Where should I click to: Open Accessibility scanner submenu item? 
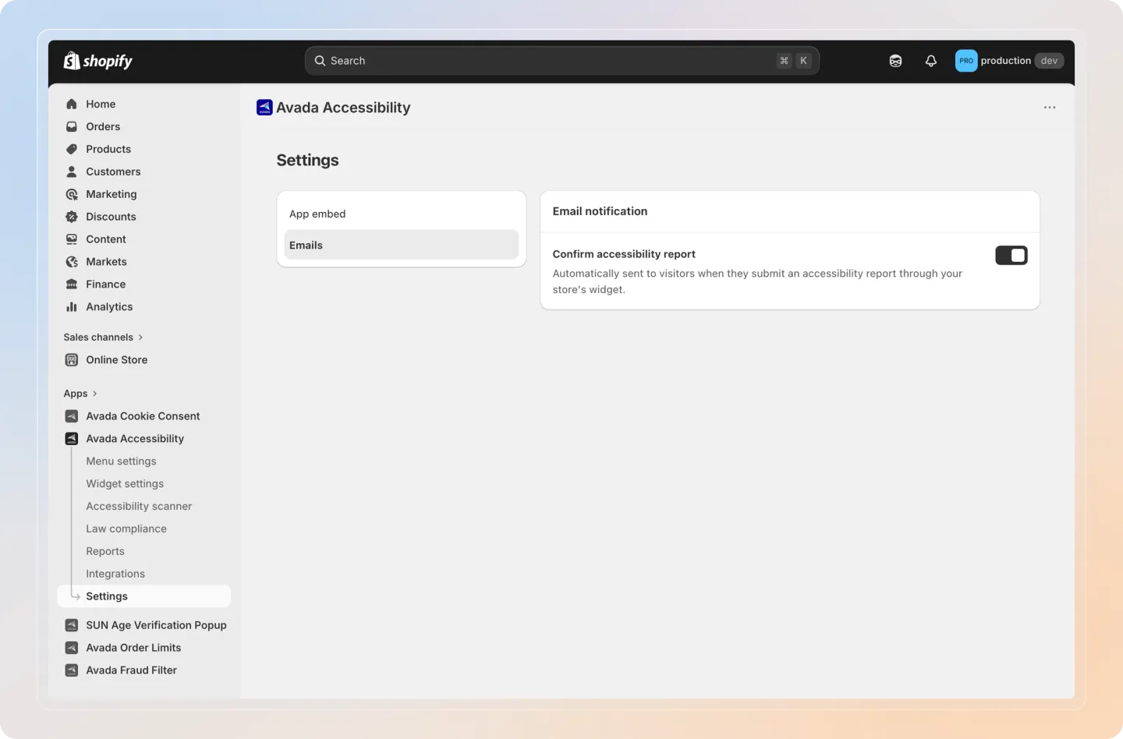click(x=139, y=507)
